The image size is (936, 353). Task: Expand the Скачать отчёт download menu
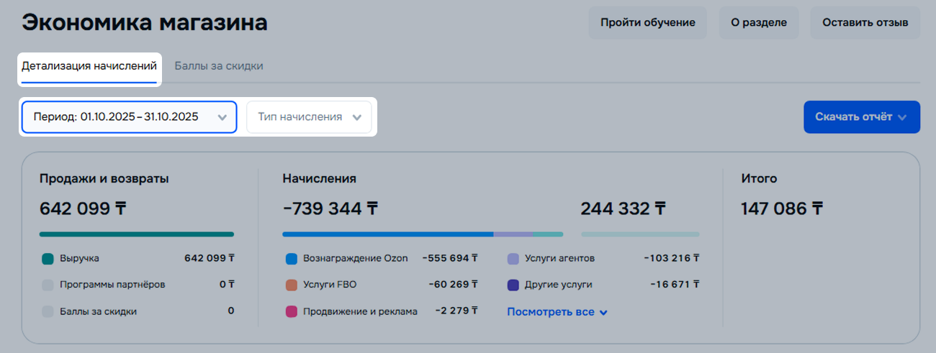(x=861, y=116)
